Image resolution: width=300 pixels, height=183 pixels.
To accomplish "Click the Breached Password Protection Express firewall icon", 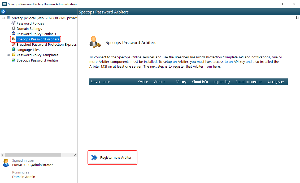I will click(13, 44).
